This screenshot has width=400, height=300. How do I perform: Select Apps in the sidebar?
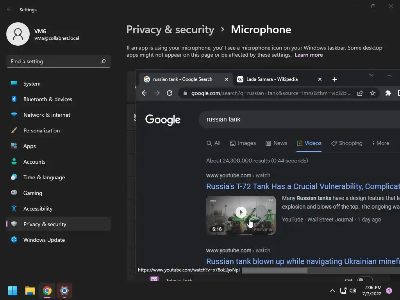coord(59,146)
